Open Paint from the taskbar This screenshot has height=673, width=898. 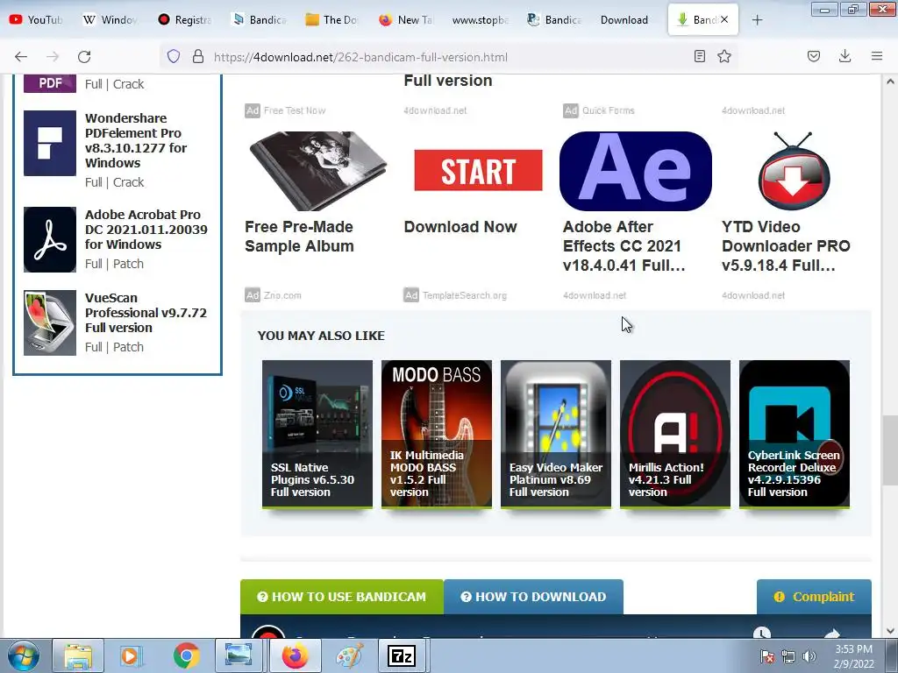(x=349, y=655)
